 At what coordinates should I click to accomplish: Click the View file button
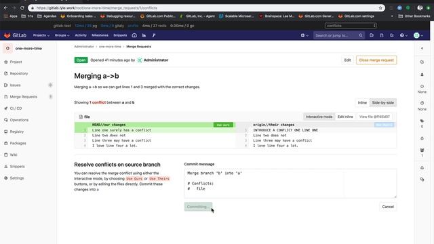tap(374, 117)
